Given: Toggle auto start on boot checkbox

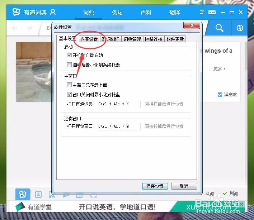Looking at the screenshot, I should pyautogui.click(x=69, y=55).
